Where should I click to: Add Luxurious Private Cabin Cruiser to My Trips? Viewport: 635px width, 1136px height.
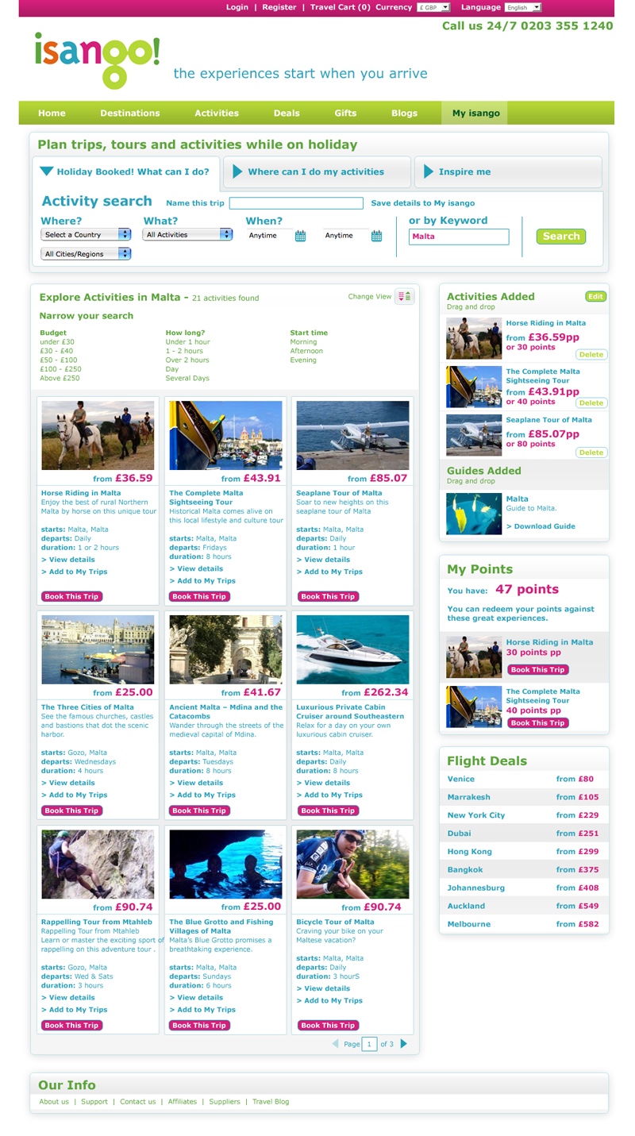click(x=329, y=795)
